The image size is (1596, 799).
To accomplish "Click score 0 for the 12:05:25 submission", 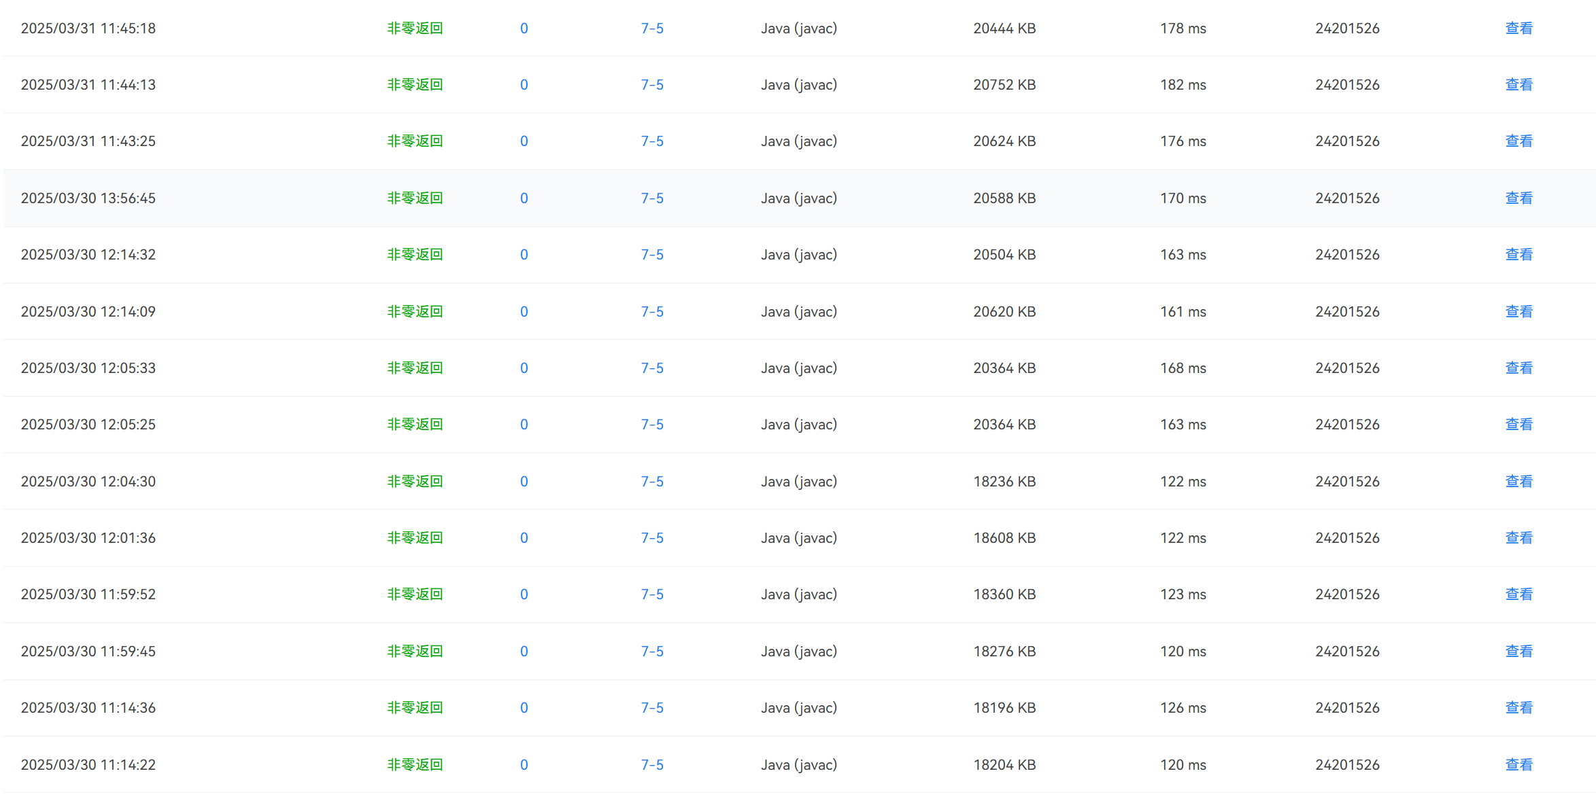I will 524,425.
